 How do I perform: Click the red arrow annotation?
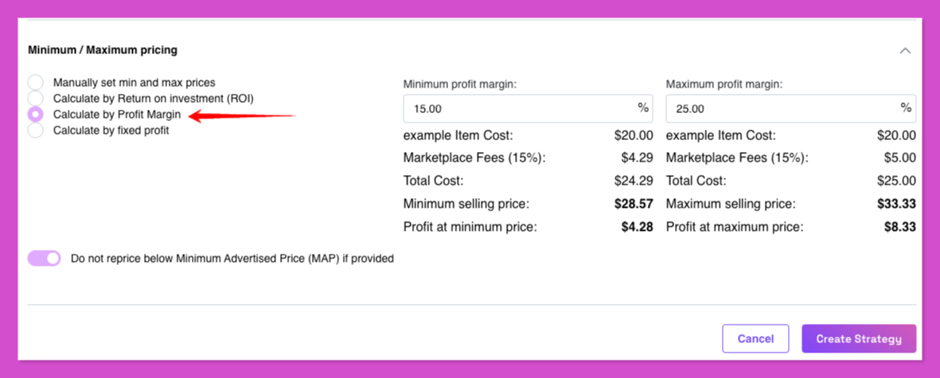pyautogui.click(x=242, y=115)
